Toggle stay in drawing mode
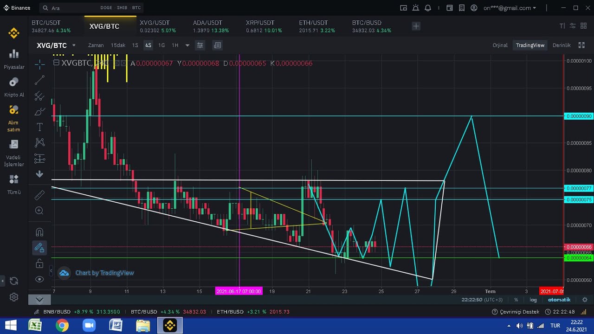 [39, 248]
